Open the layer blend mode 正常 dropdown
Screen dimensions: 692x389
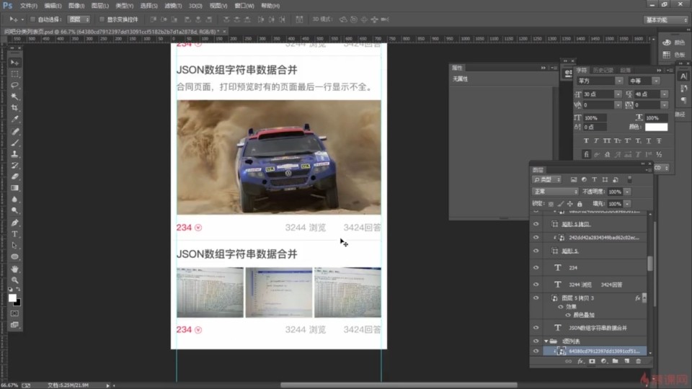point(554,192)
